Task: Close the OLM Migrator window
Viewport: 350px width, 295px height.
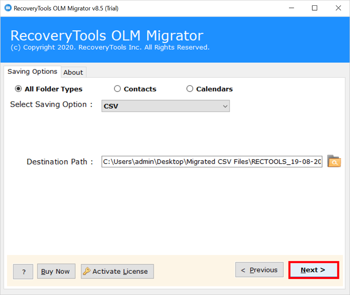Action: click(338, 8)
